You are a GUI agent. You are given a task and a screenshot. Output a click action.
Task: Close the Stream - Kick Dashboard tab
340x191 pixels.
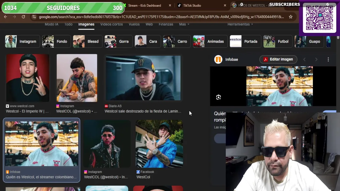click(170, 5)
